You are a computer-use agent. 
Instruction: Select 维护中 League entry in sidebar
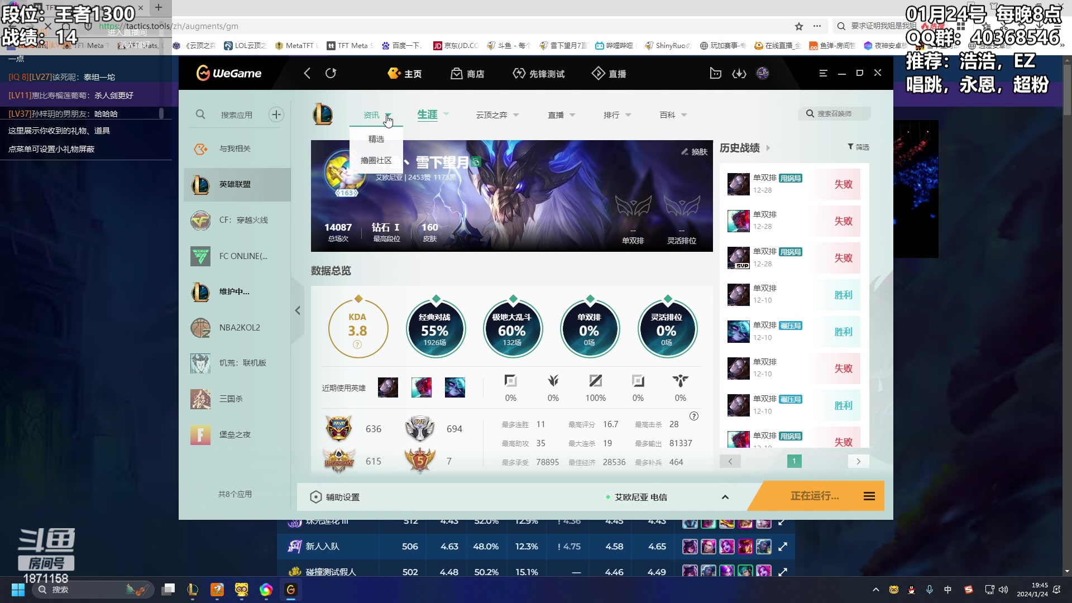pyautogui.click(x=237, y=291)
